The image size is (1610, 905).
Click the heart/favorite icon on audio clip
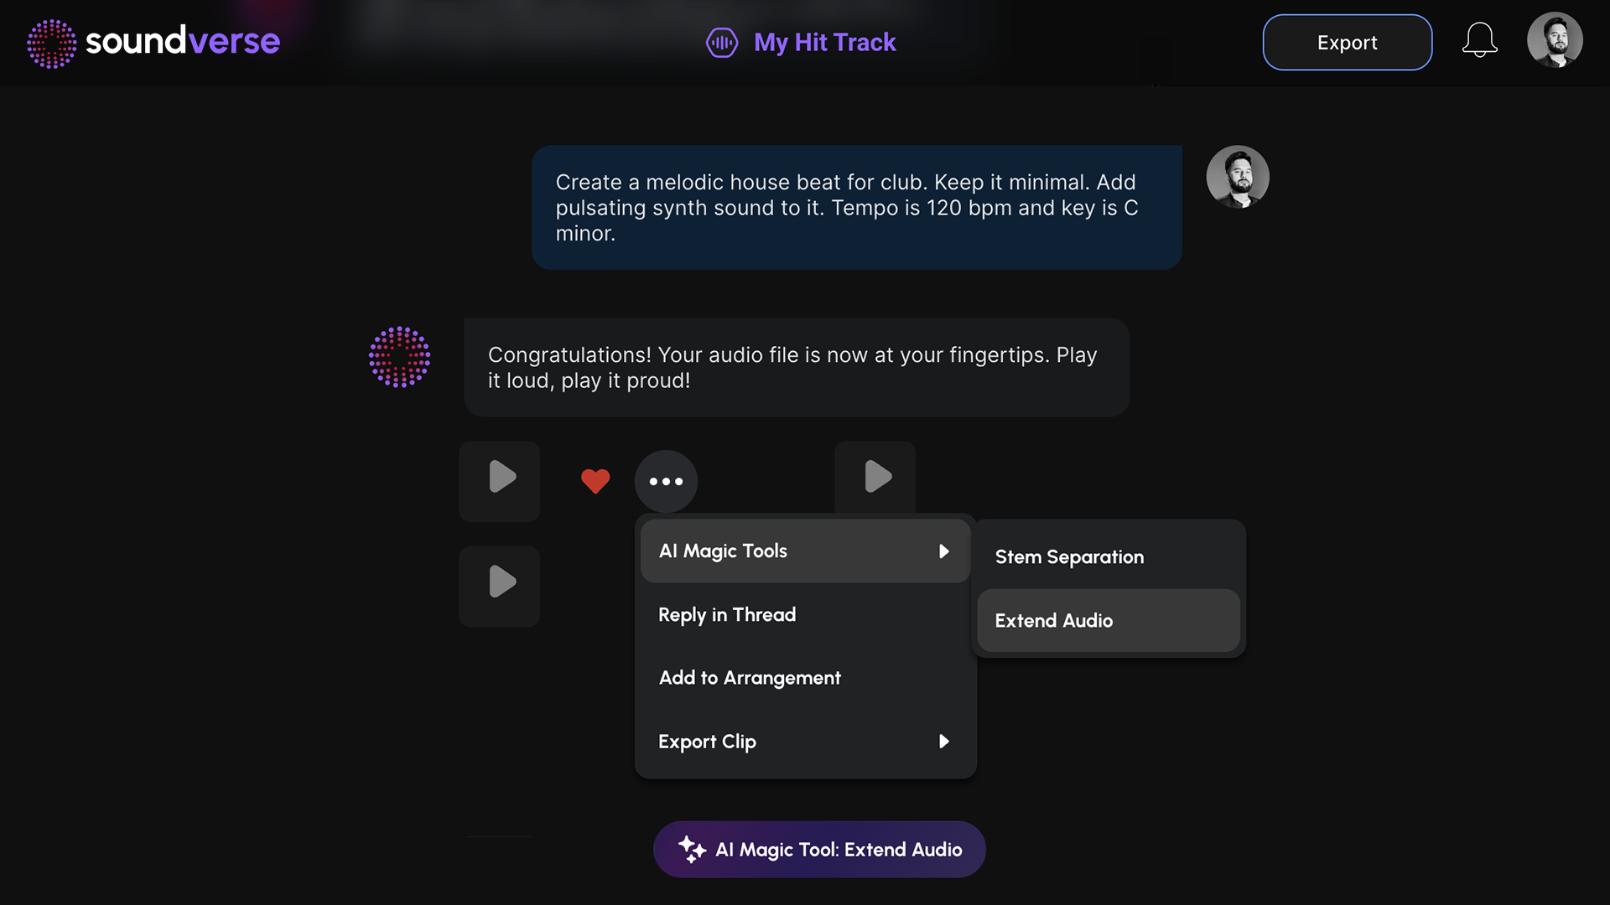click(x=595, y=481)
